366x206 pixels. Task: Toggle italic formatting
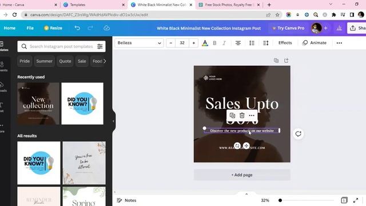tap(224, 43)
